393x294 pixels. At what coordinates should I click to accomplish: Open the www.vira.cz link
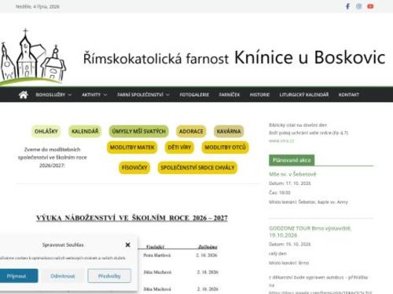click(281, 141)
